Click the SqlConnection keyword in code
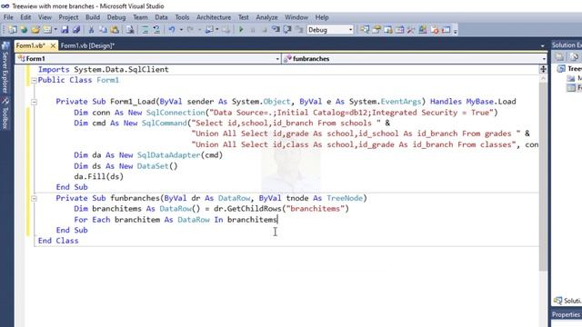This screenshot has height=327, width=582. (176, 113)
